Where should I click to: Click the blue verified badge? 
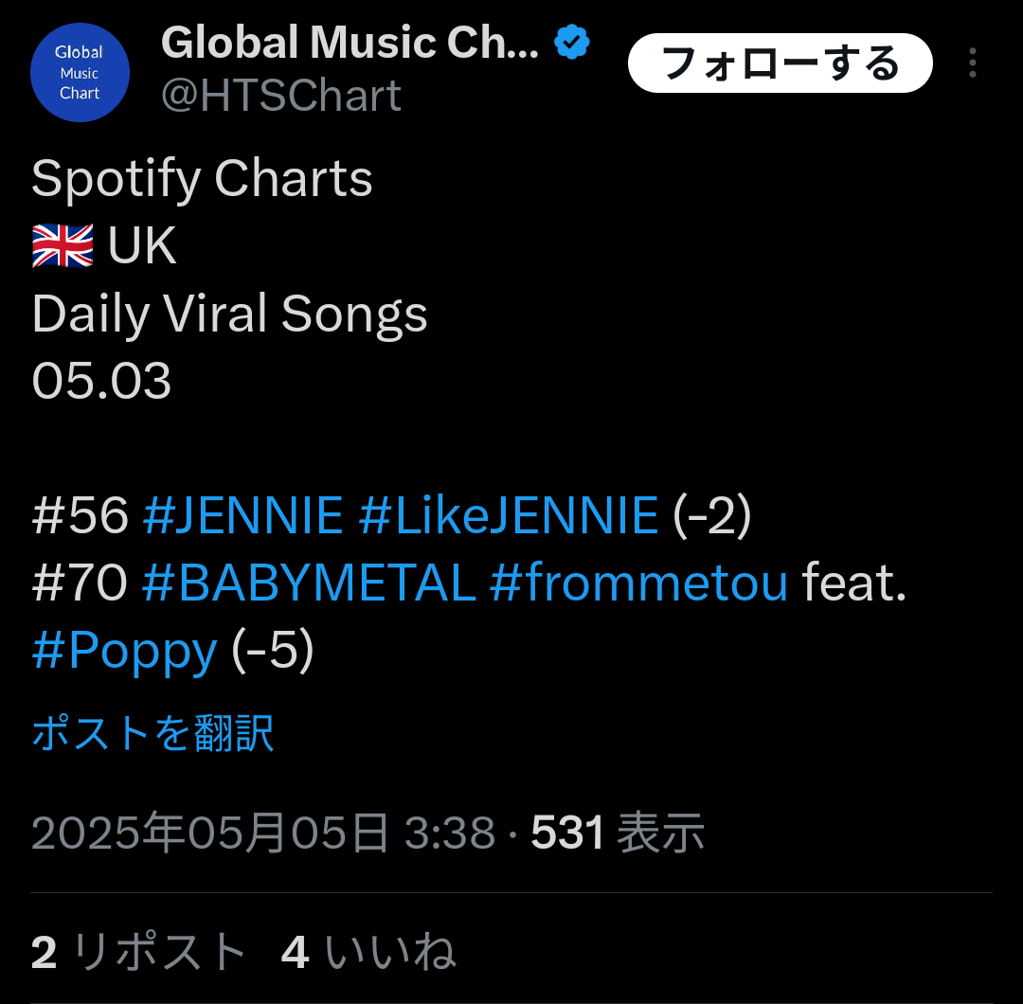point(572,43)
